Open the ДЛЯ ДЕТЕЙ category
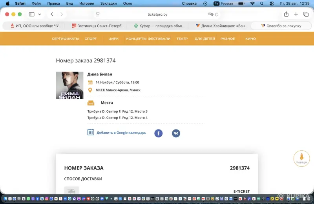Viewport: 314px width, 204px height. 204,38
